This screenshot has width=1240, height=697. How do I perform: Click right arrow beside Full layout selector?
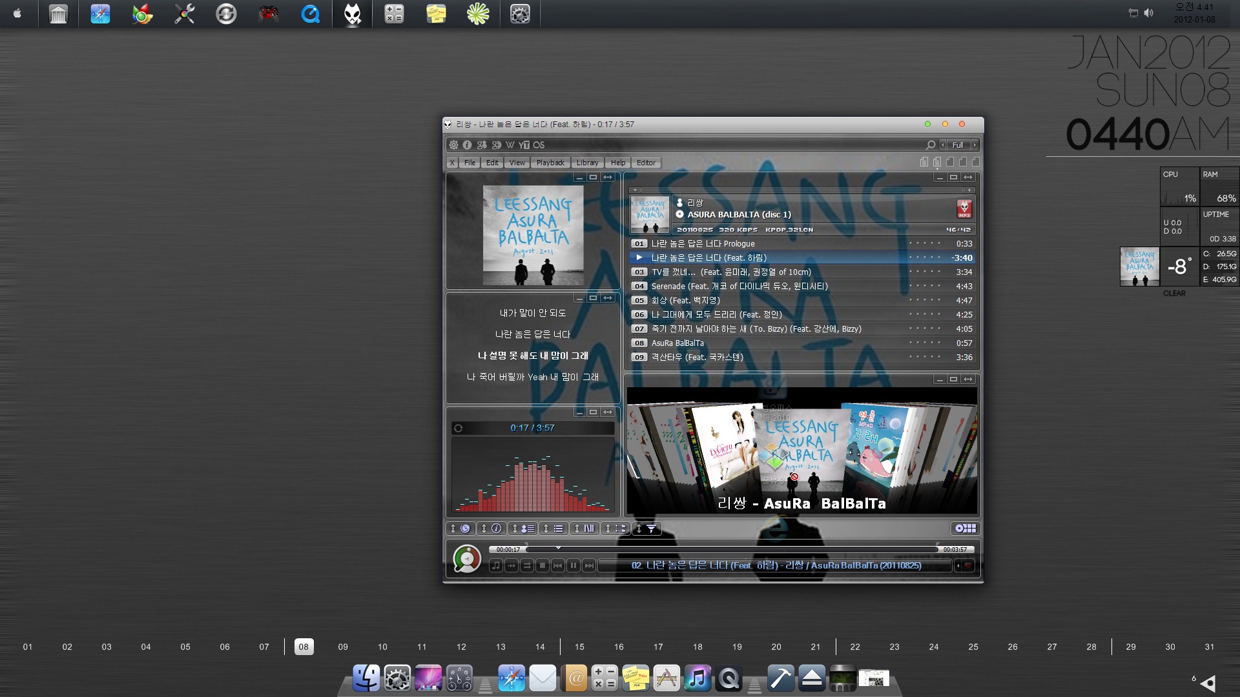coord(975,145)
